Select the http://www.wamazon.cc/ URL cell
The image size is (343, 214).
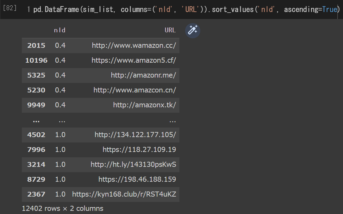click(134, 46)
